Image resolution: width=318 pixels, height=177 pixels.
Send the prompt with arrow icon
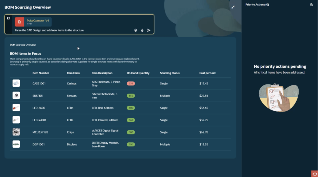(149, 30)
